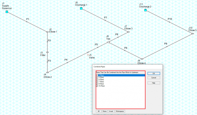Click the J3 Filter junction icon
The image size is (197, 115).
[47, 52]
